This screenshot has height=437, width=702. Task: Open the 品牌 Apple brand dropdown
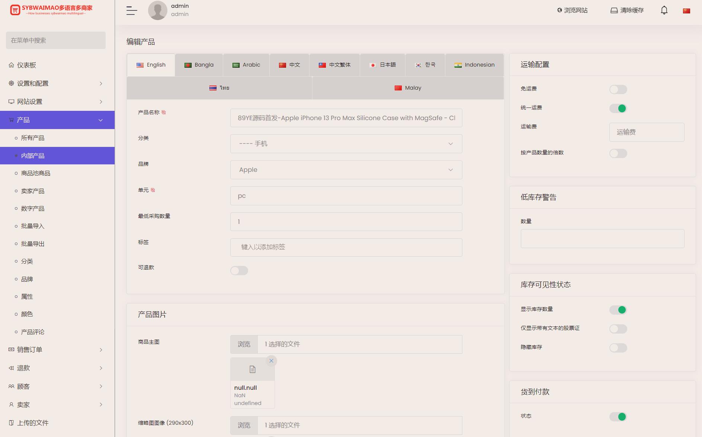coord(346,170)
